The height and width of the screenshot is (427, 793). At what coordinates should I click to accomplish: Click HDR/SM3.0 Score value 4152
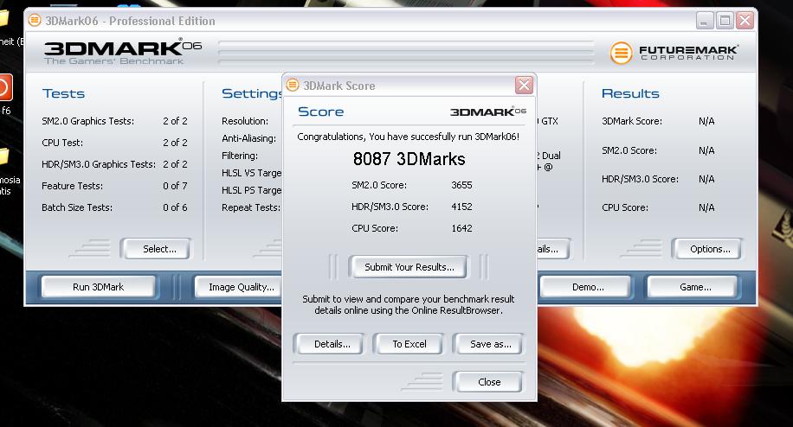[461, 207]
